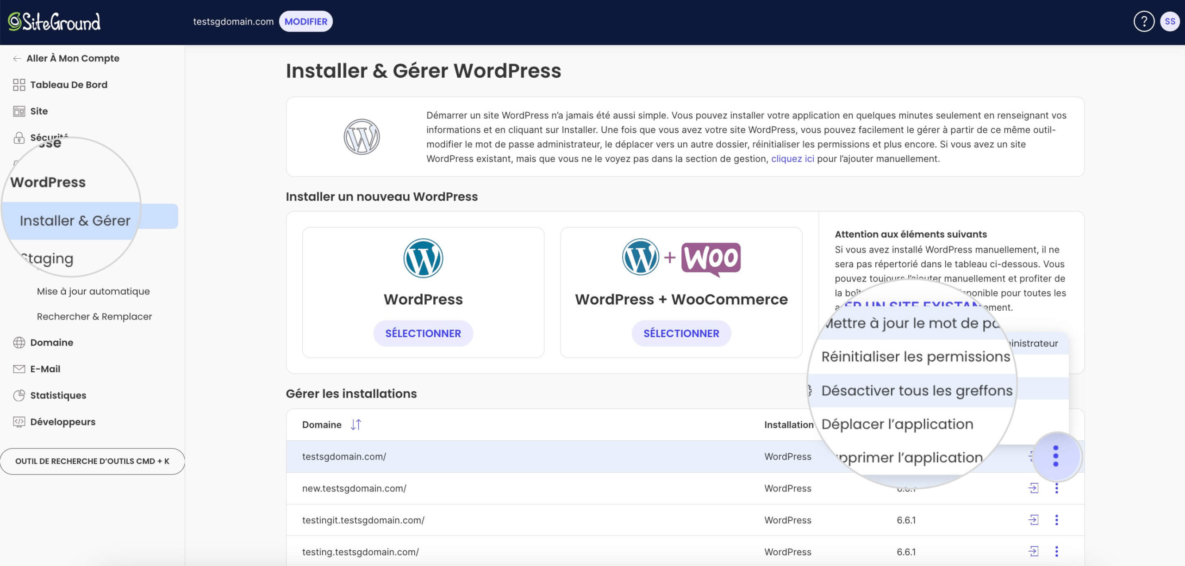This screenshot has width=1185, height=566.
Task: Open Mise à jour automatique in sidebar
Action: pyautogui.click(x=93, y=291)
